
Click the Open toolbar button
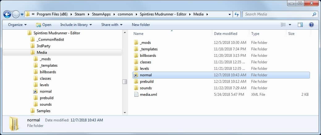[x=44, y=25]
